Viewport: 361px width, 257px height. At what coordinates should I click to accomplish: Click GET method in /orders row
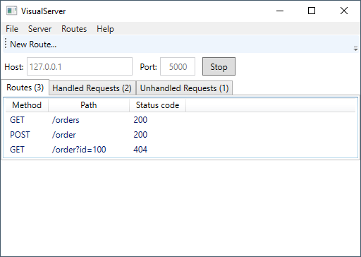17,120
